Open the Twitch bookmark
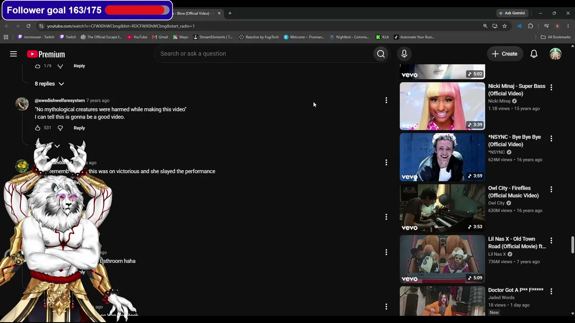The height and width of the screenshot is (323, 575). [68, 37]
